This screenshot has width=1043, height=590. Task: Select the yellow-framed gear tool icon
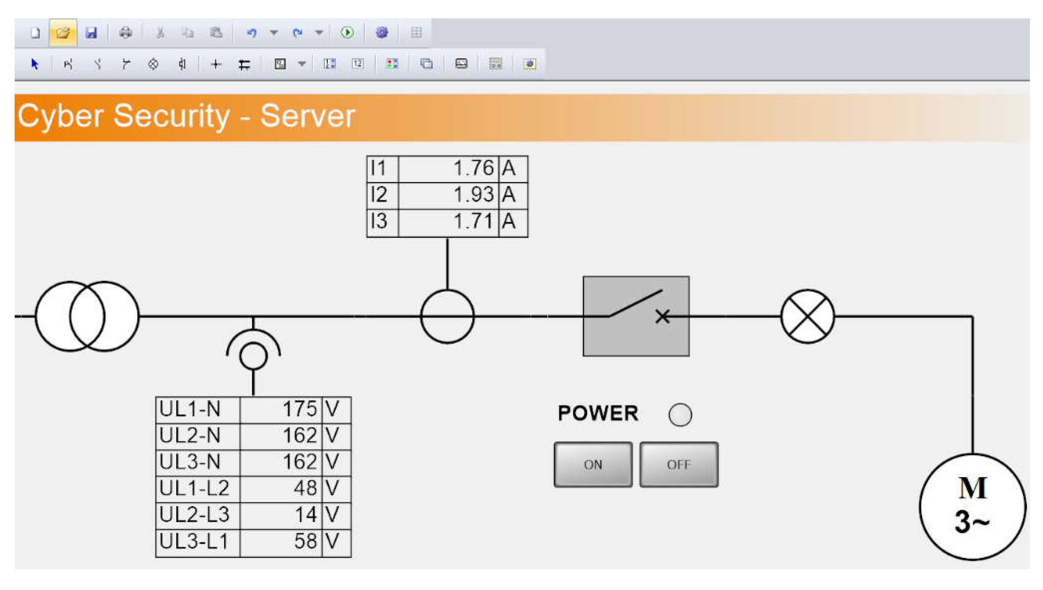(x=530, y=64)
